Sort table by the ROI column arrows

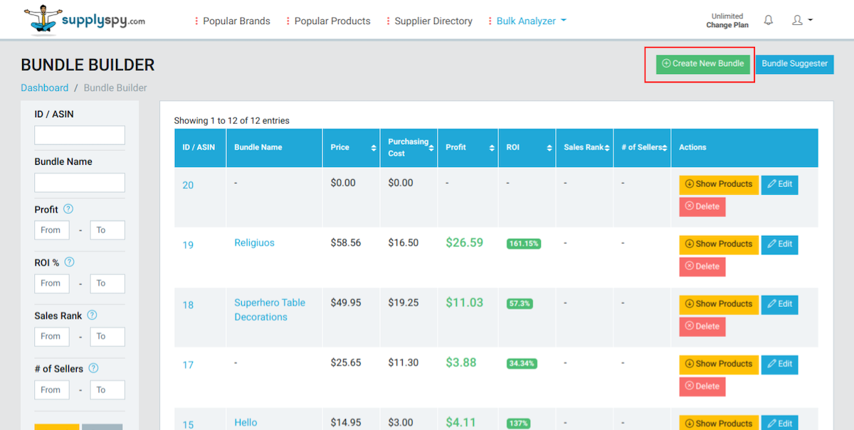tap(549, 148)
